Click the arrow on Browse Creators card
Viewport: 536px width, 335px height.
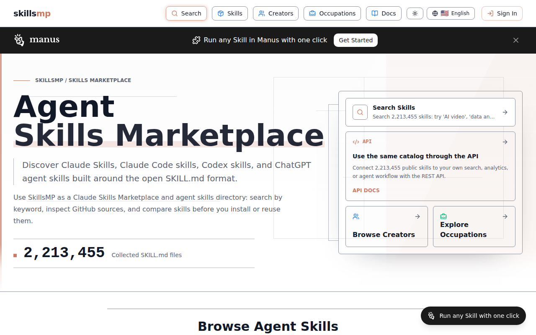pos(417,216)
